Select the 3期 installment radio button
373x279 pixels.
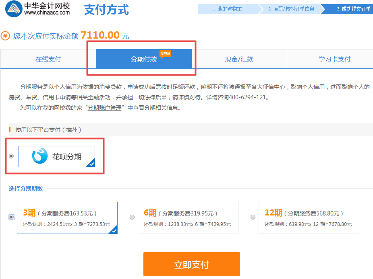click(11, 217)
